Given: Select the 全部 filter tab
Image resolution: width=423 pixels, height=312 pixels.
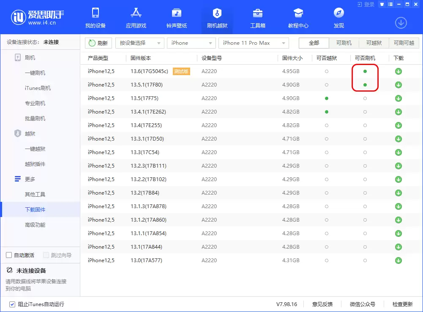Looking at the screenshot, I should click(x=314, y=43).
